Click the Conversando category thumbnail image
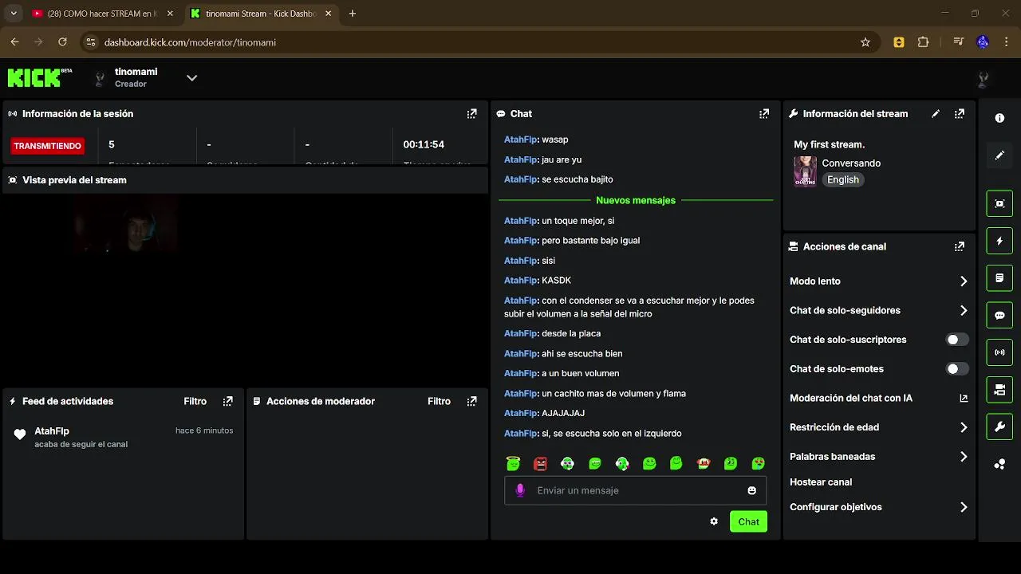 [805, 171]
